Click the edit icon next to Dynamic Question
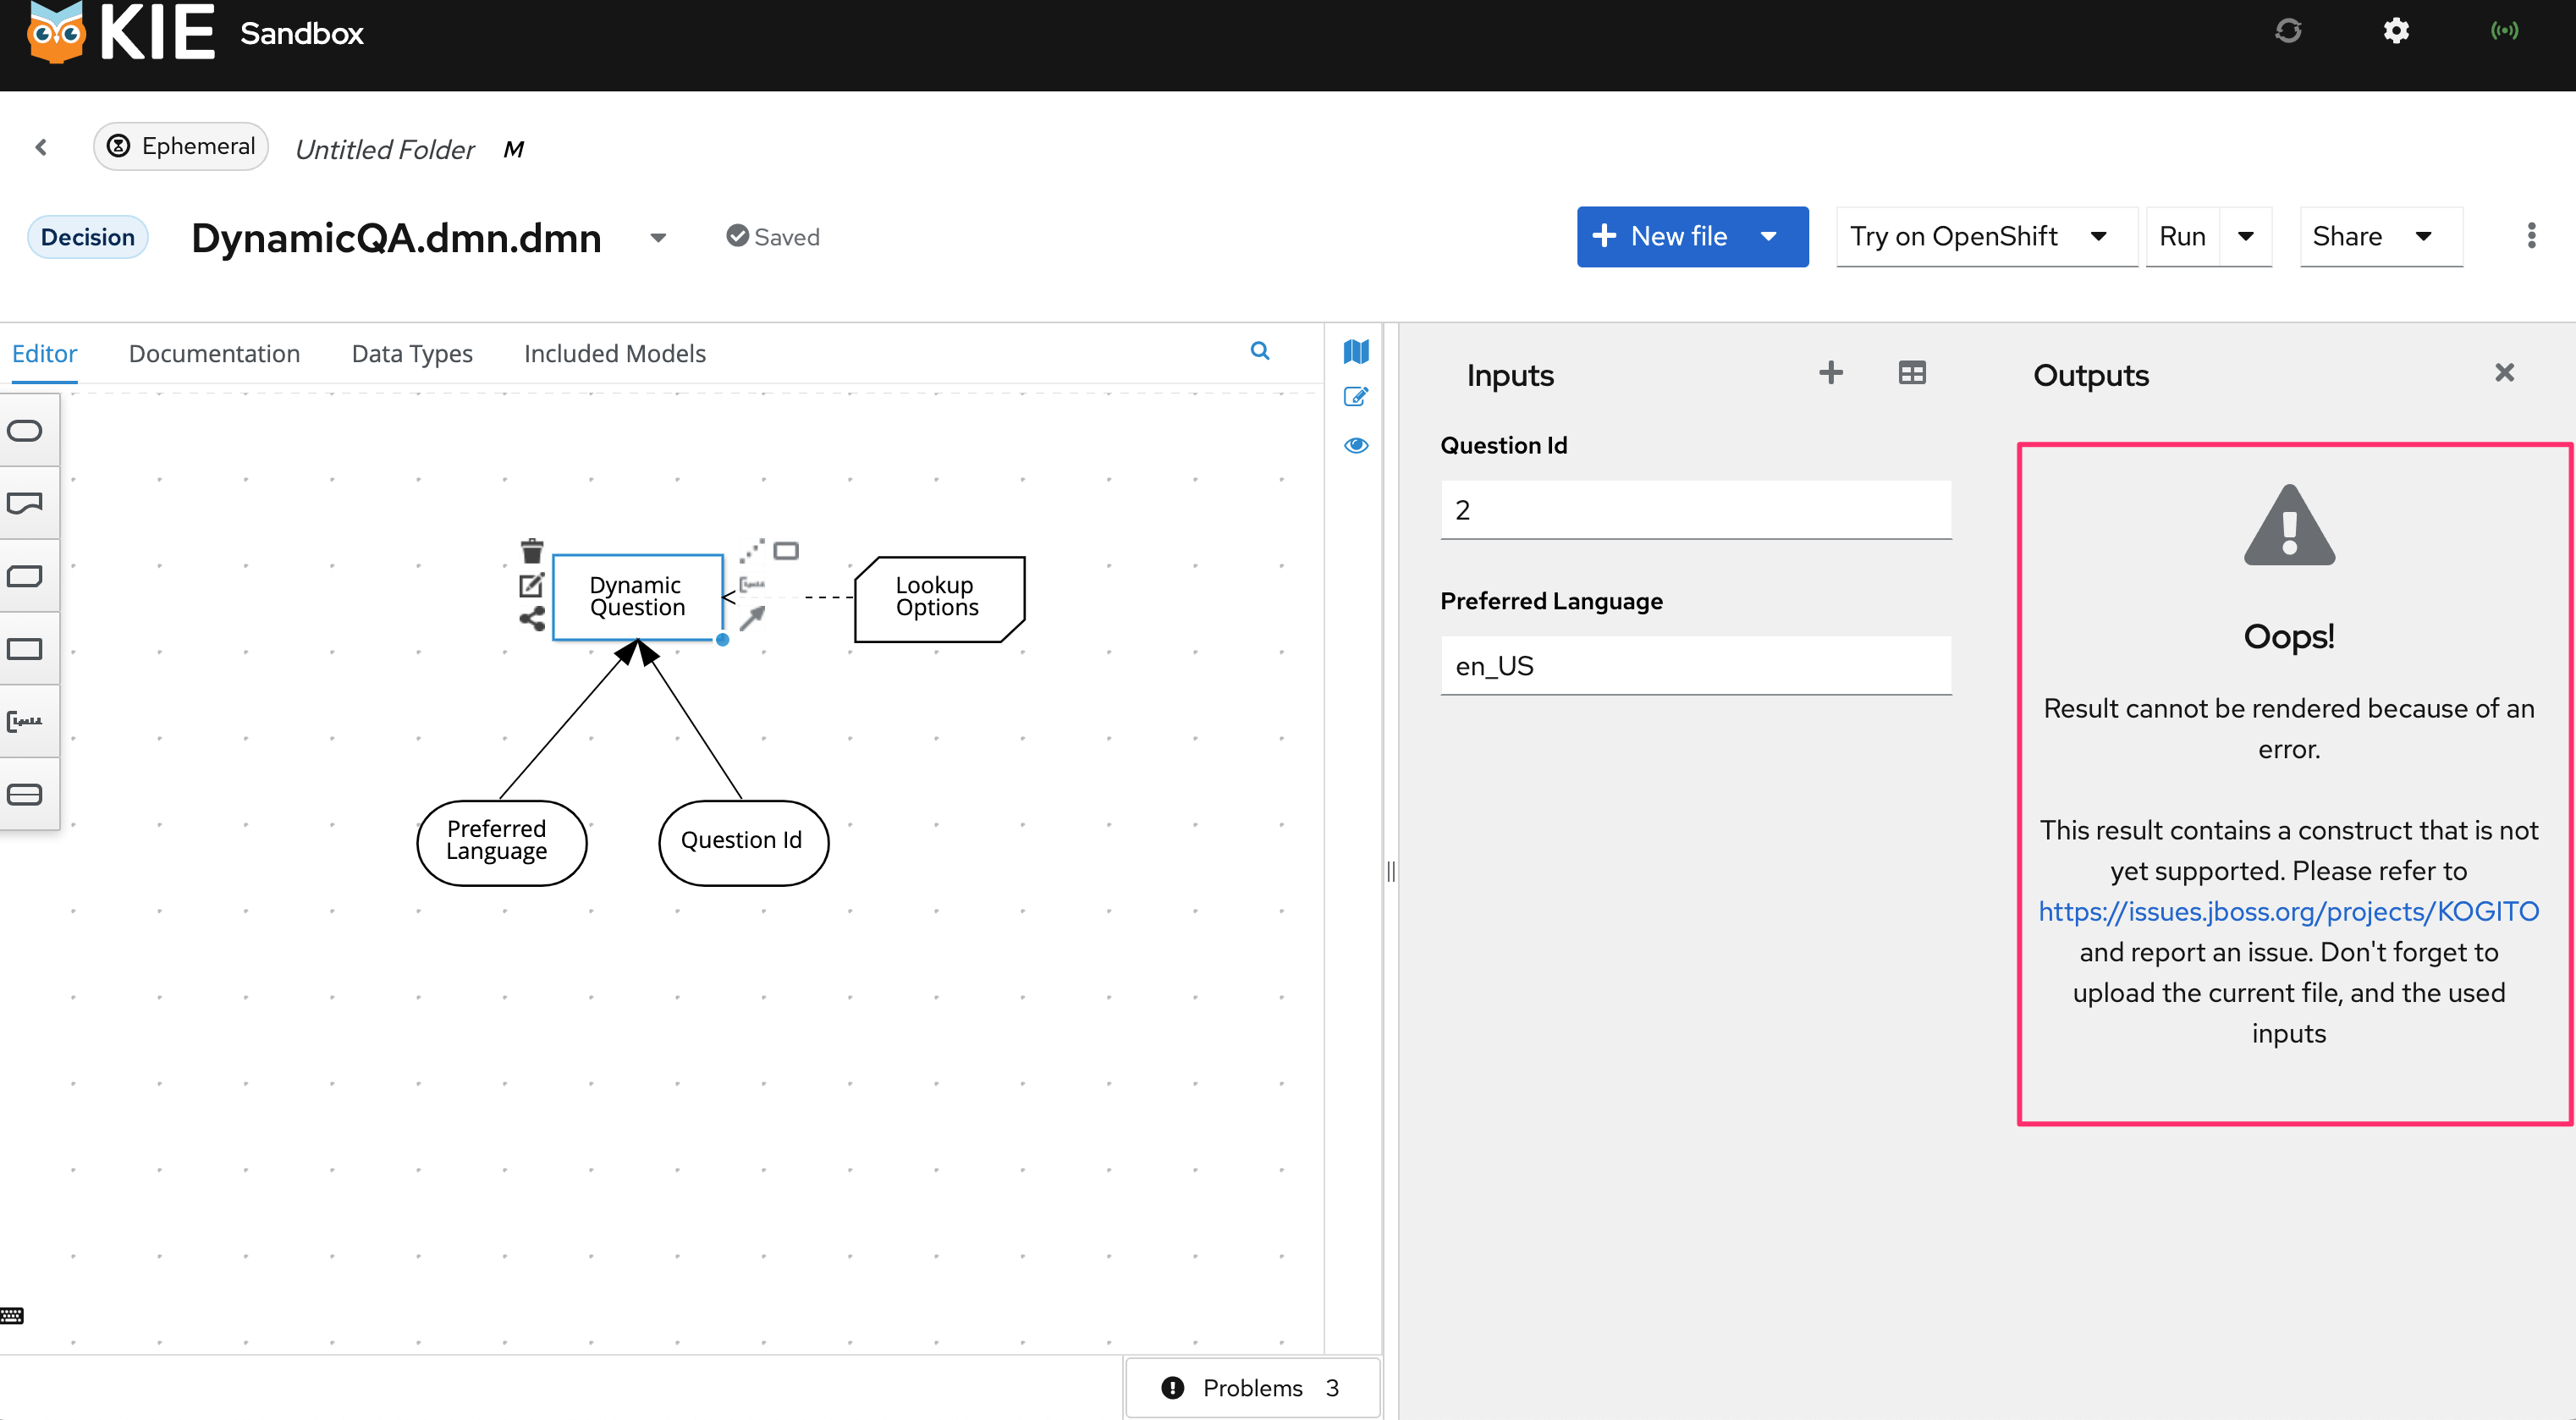Screen dimensions: 2576x1420 point(531,585)
